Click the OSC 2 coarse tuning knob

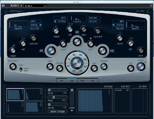(x=56, y=31)
